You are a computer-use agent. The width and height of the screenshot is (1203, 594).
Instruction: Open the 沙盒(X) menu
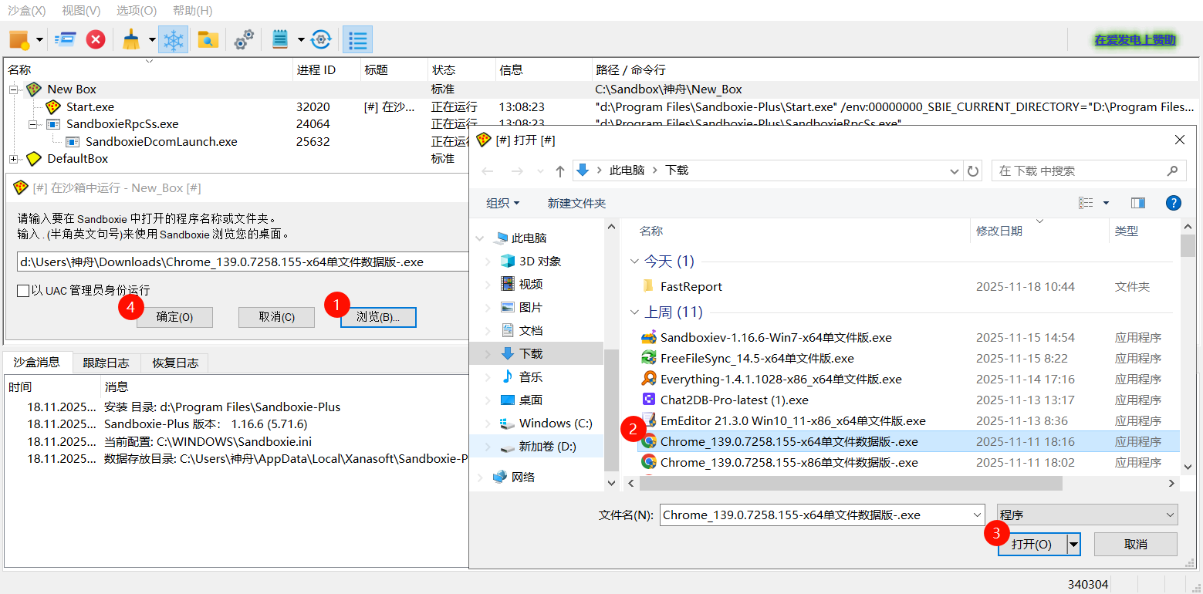click(26, 11)
